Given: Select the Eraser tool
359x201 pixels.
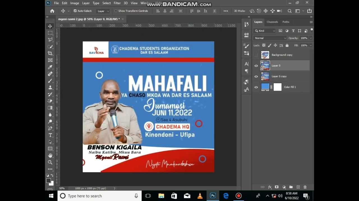Looking at the screenshot, I should click(x=50, y=101).
